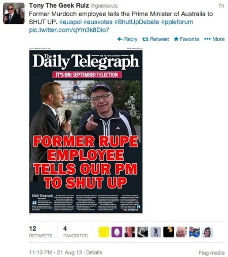Show the 4 favorites list
The height and width of the screenshot is (257, 228).
point(75,232)
